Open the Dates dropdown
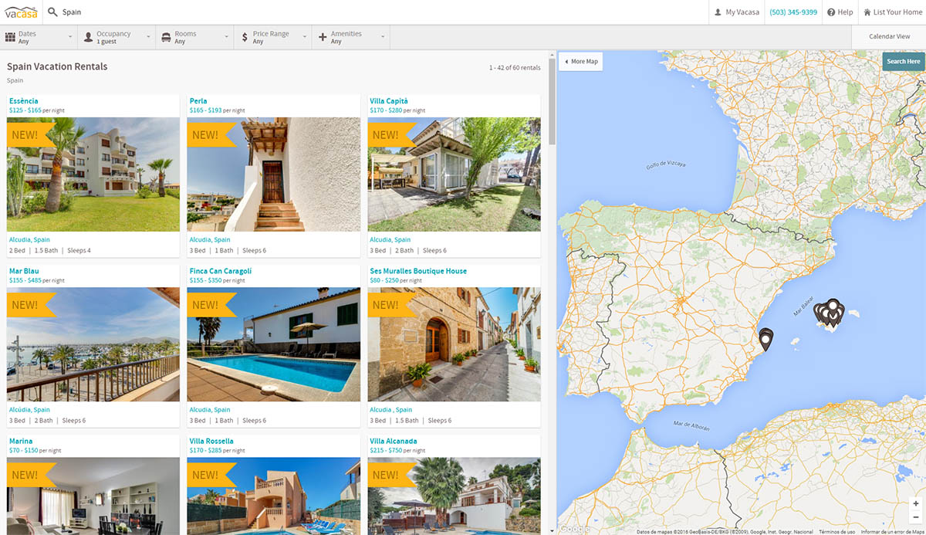Image resolution: width=926 pixels, height=535 pixels. pos(39,37)
